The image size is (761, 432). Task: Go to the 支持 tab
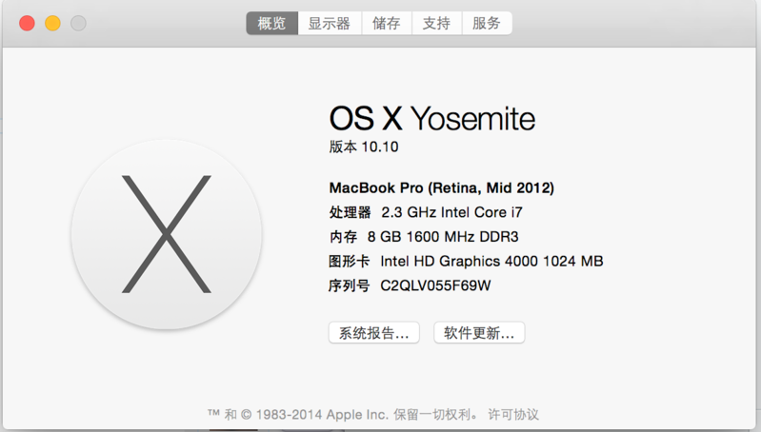436,24
